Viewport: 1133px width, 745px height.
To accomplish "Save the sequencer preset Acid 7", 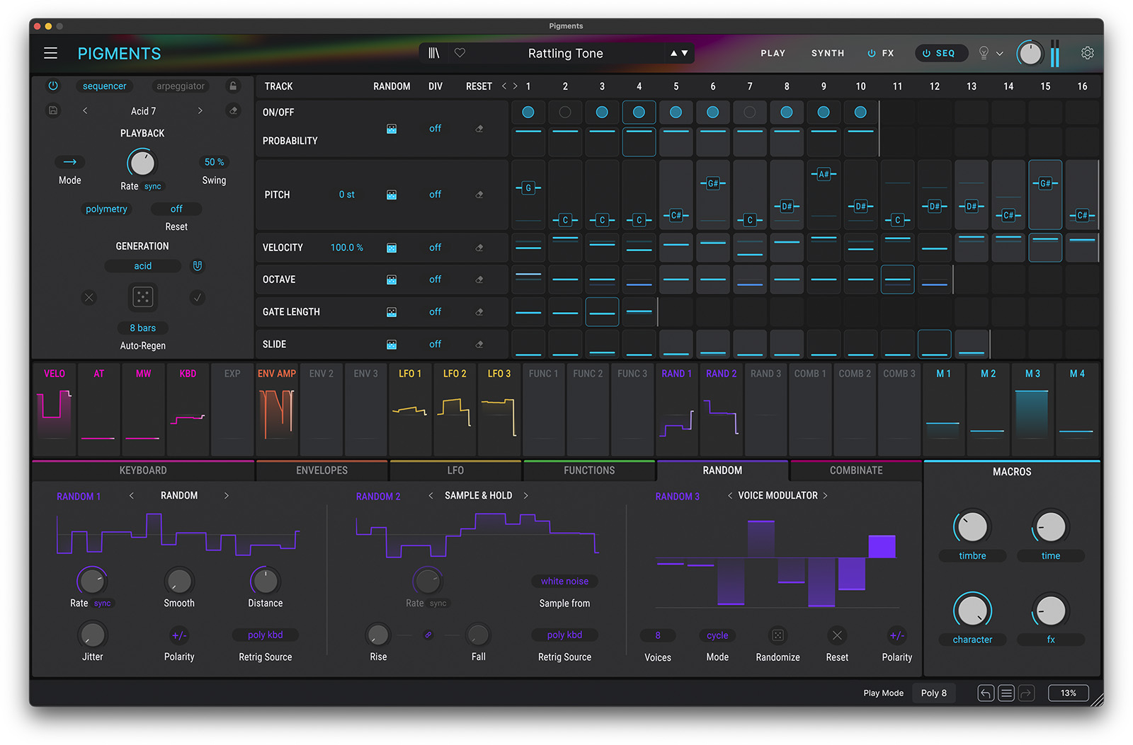I will tap(53, 110).
